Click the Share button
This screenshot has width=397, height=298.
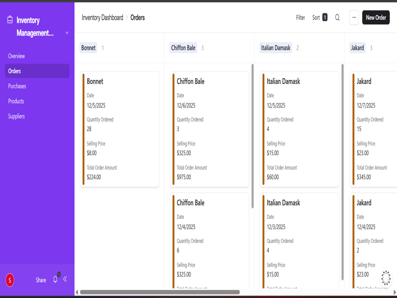tap(41, 280)
